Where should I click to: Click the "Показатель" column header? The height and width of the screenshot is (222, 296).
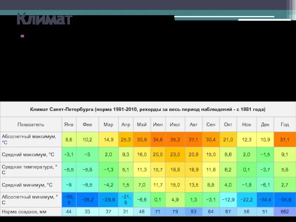click(x=31, y=125)
